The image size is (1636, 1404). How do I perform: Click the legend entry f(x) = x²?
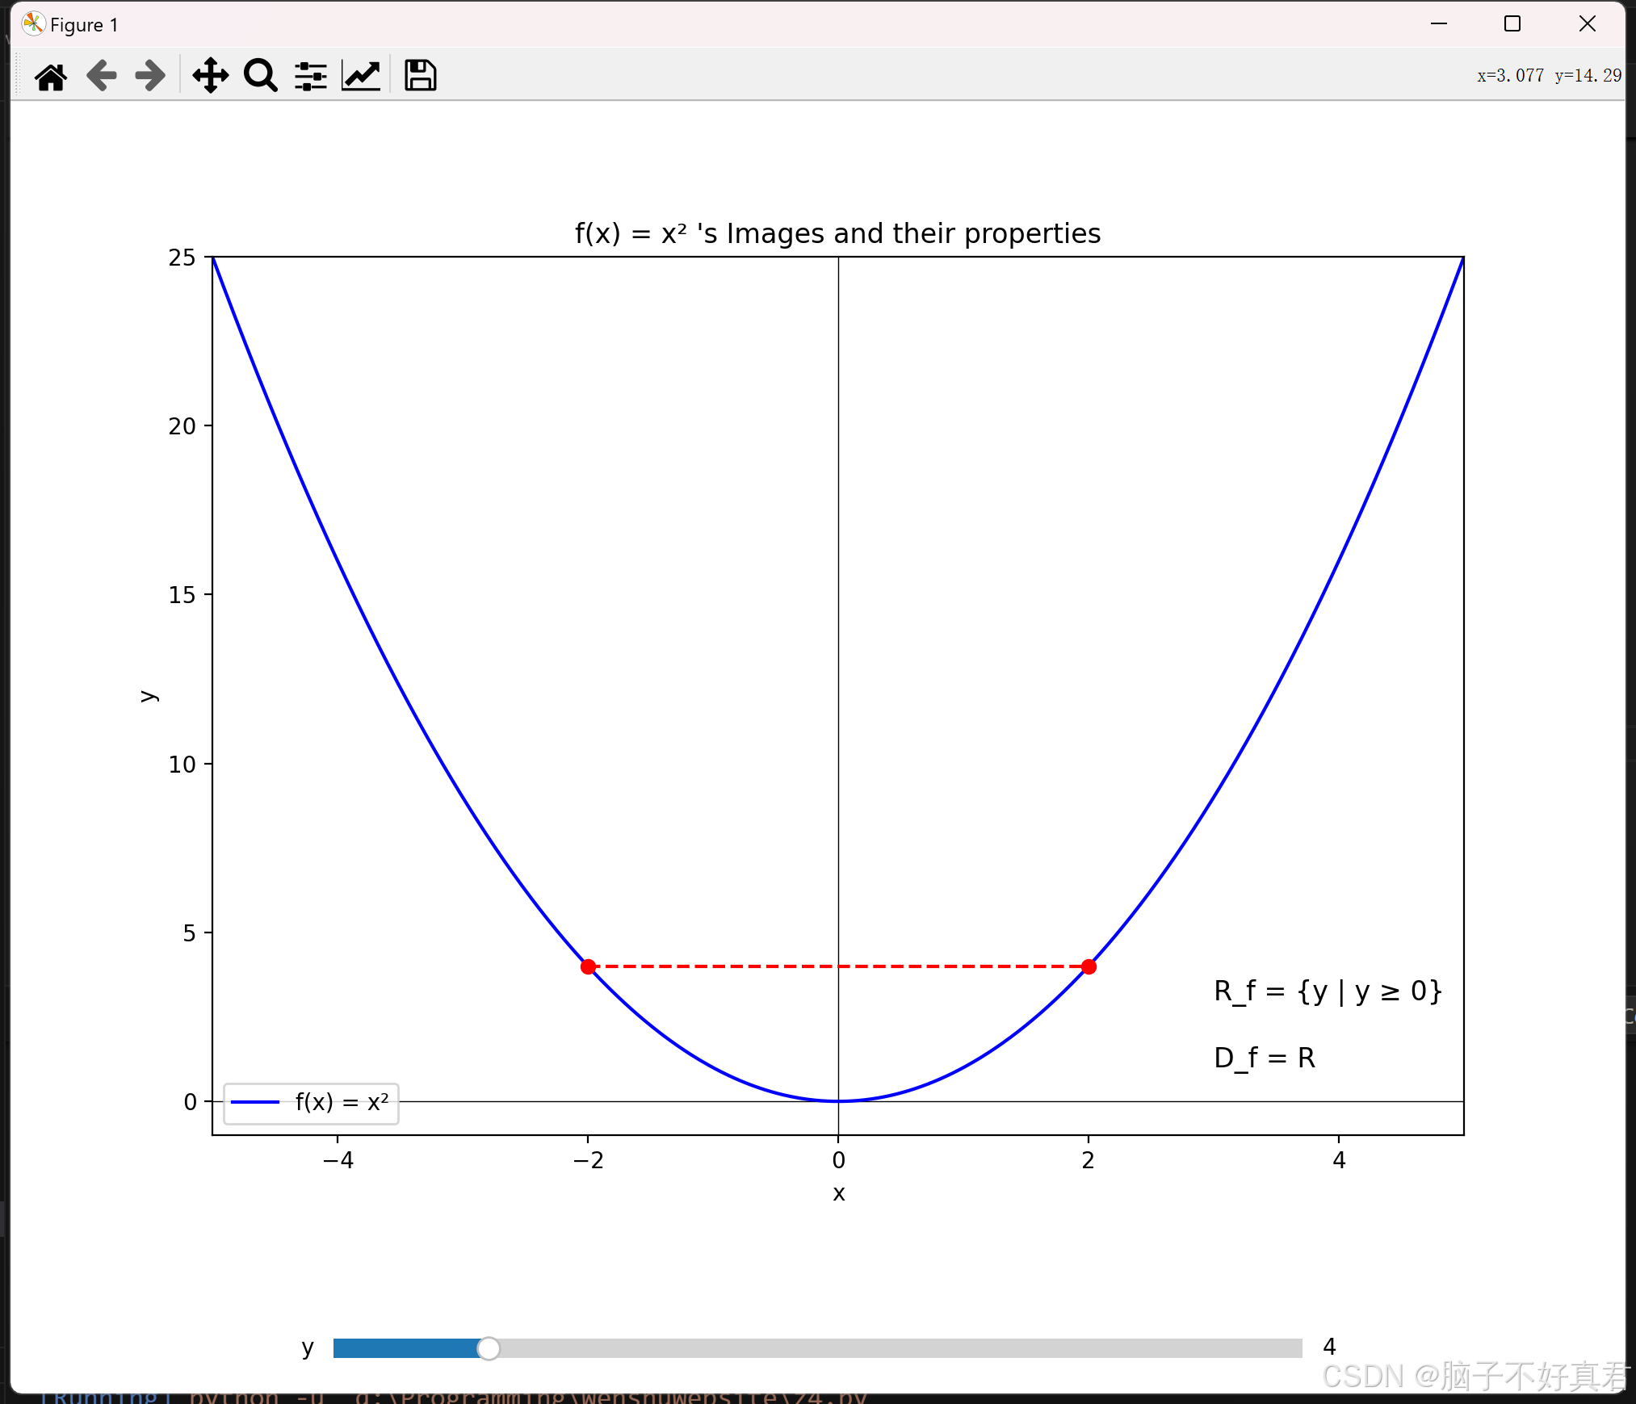click(x=311, y=1103)
